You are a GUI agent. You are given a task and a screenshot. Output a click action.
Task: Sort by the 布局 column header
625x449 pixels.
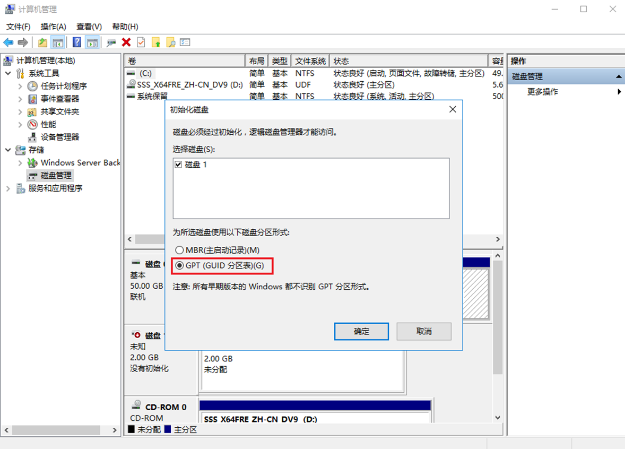(257, 61)
